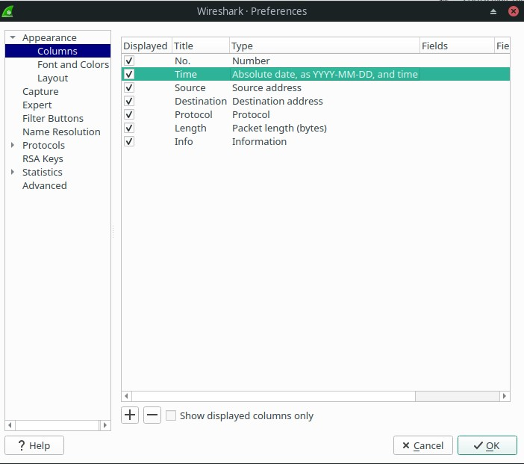Image resolution: width=524 pixels, height=464 pixels.
Task: Open Font and Colors preferences
Action: point(73,64)
